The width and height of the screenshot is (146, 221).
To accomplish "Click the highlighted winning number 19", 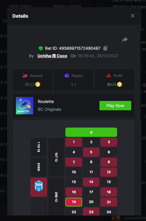I will pyautogui.click(x=74, y=202).
